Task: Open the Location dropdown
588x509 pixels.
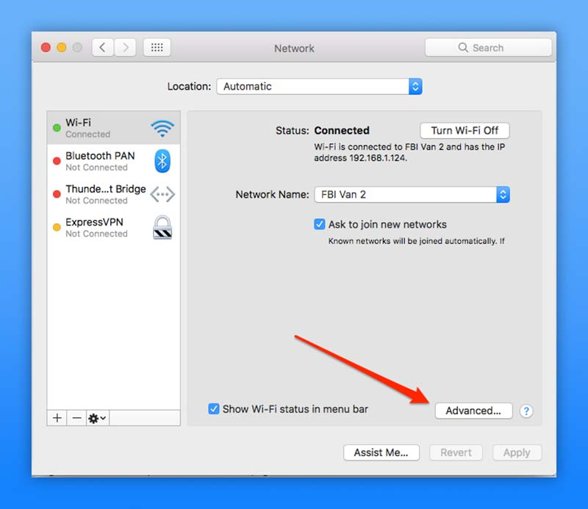Action: coord(319,87)
